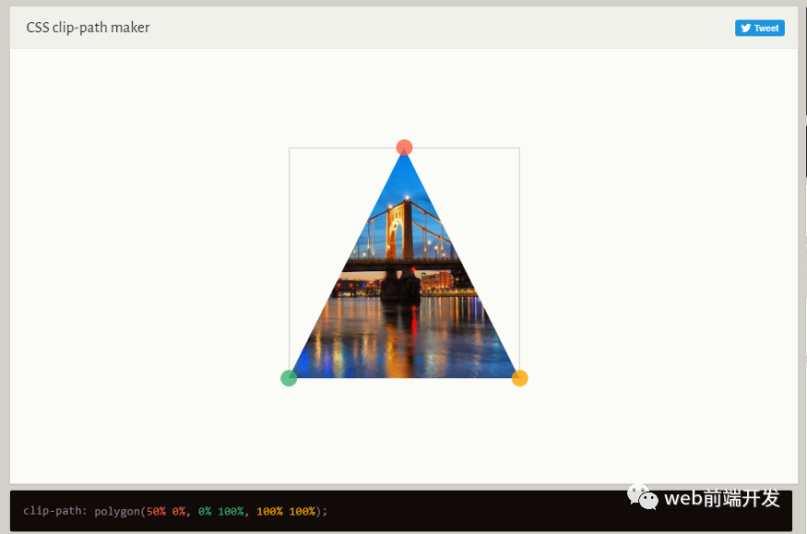Click the red '50% 0%' coordinate value
Viewport: 807px width, 534px height.
[166, 511]
